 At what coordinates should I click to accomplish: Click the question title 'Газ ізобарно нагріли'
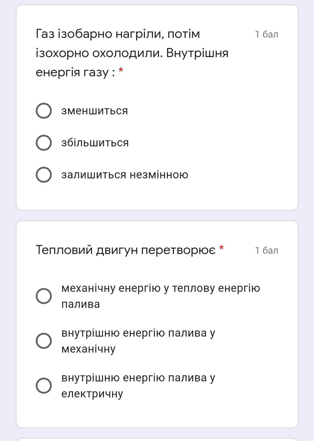point(118,34)
